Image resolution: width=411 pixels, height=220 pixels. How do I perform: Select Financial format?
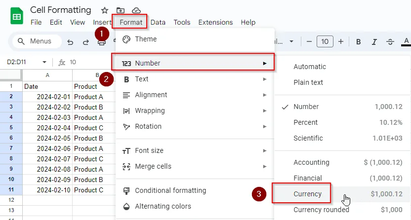(x=342, y=178)
